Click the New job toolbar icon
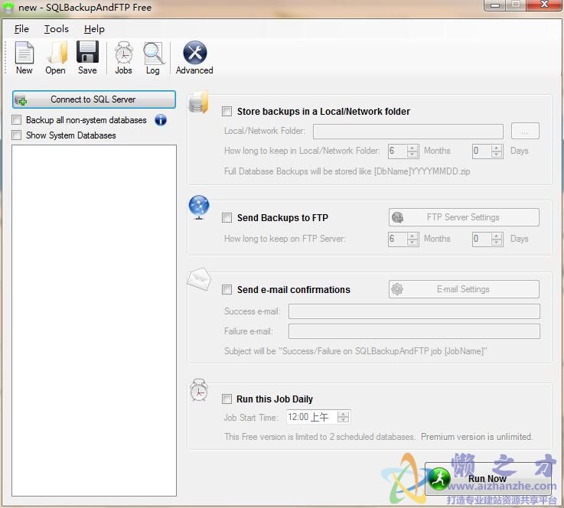 click(24, 53)
